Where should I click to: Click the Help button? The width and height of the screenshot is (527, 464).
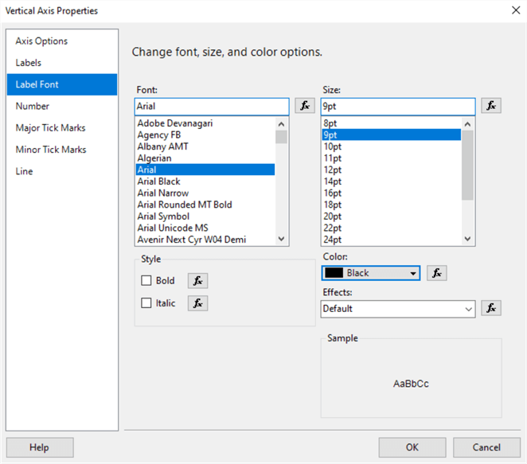click(39, 447)
